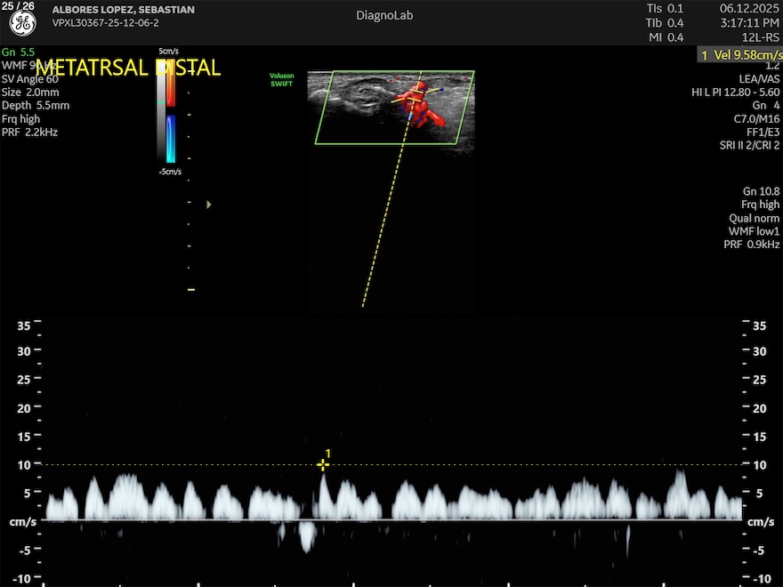Click the Voluson SWIFT logo
Viewport: 783px width, 587px height.
282,80
